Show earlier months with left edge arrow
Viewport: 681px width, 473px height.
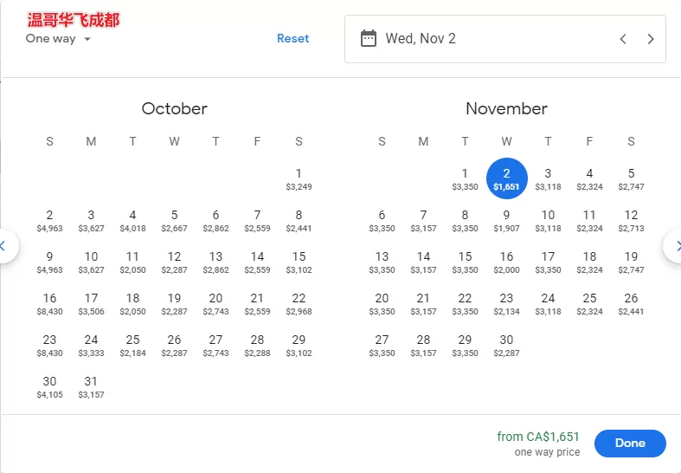coord(5,246)
